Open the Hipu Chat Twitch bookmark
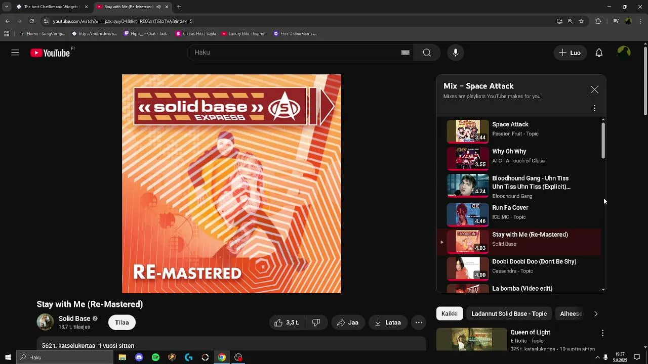Image resolution: width=648 pixels, height=364 pixels. tap(146, 34)
